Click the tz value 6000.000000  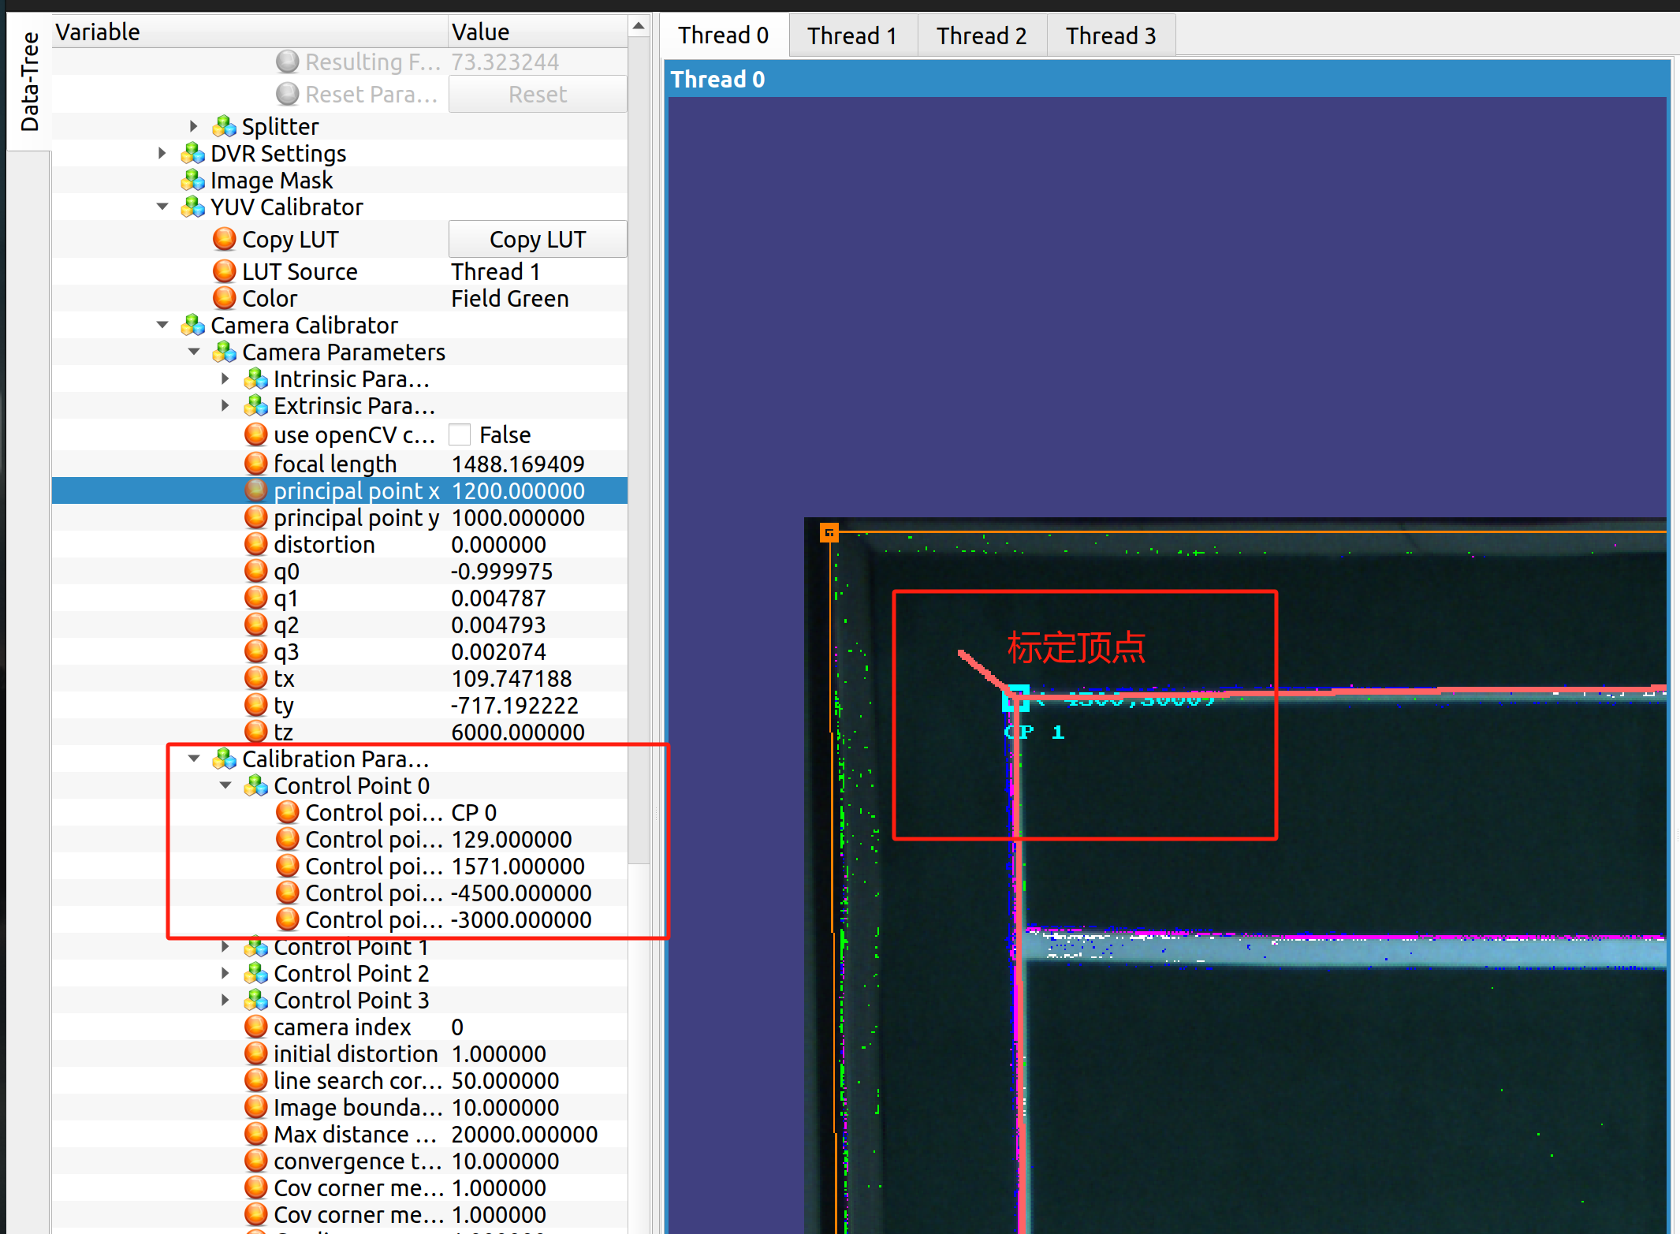click(518, 732)
